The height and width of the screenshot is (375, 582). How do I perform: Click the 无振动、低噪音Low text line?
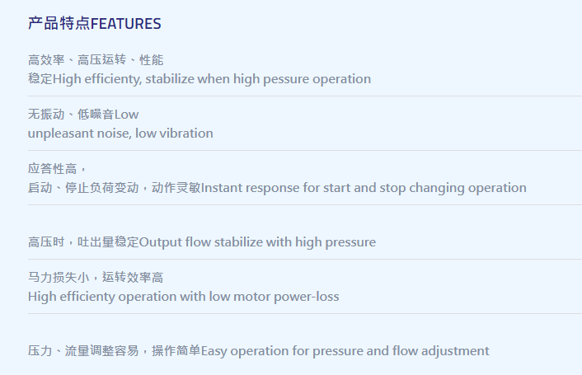(83, 115)
